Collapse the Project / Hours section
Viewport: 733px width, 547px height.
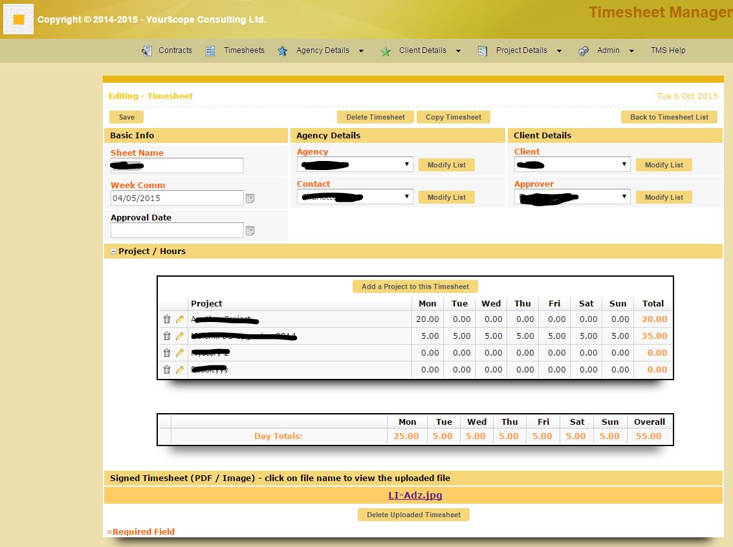[x=113, y=252]
